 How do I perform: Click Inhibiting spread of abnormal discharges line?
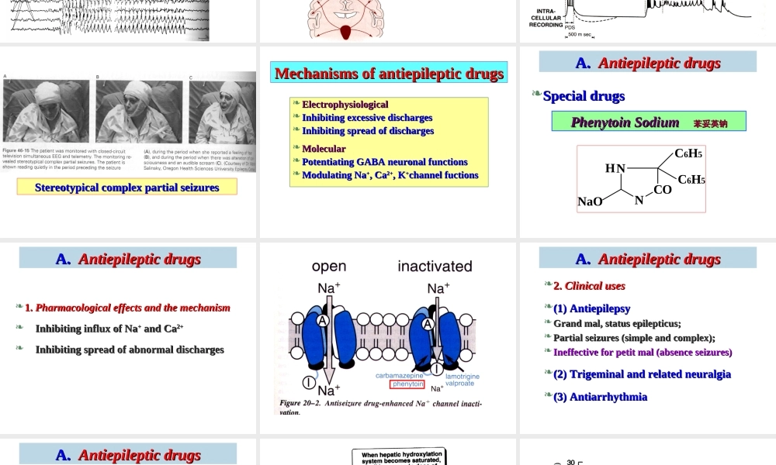point(130,350)
